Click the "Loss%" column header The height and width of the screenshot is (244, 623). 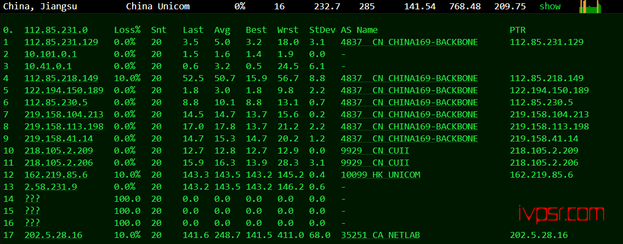127,30
